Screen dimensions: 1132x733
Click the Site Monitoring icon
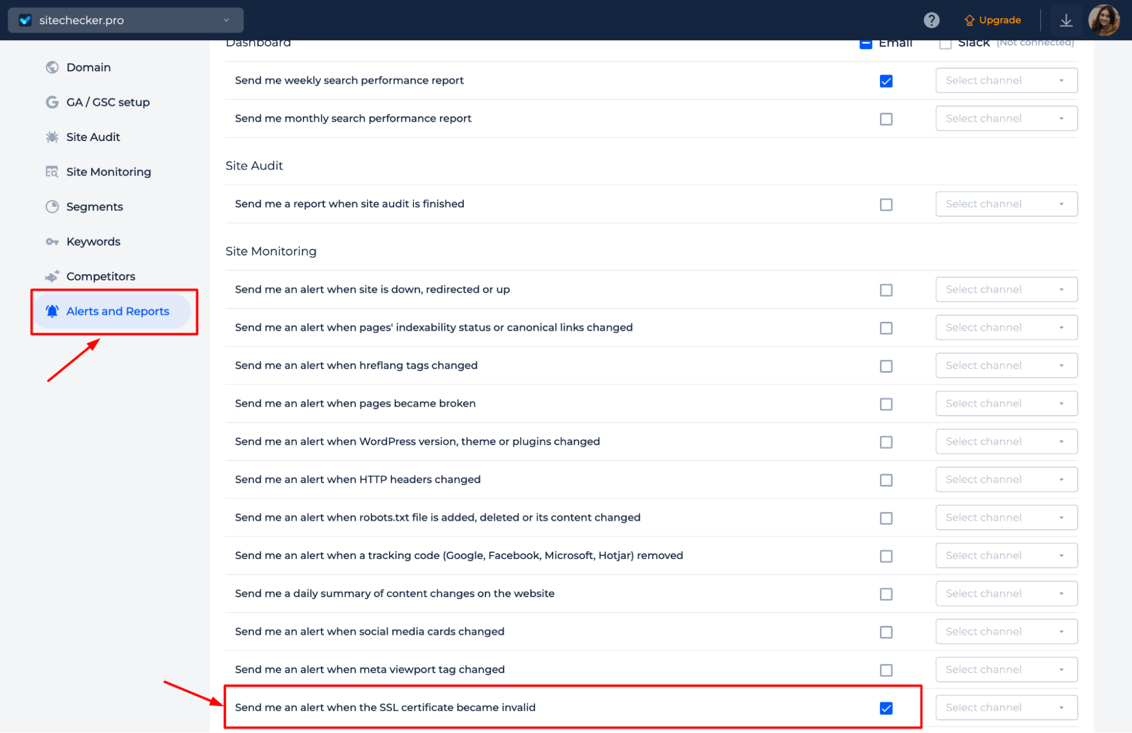[51, 172]
